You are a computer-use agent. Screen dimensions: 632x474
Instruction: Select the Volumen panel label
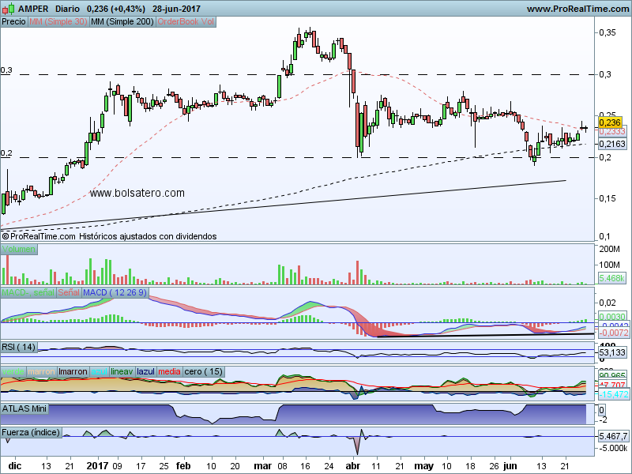(x=19, y=250)
